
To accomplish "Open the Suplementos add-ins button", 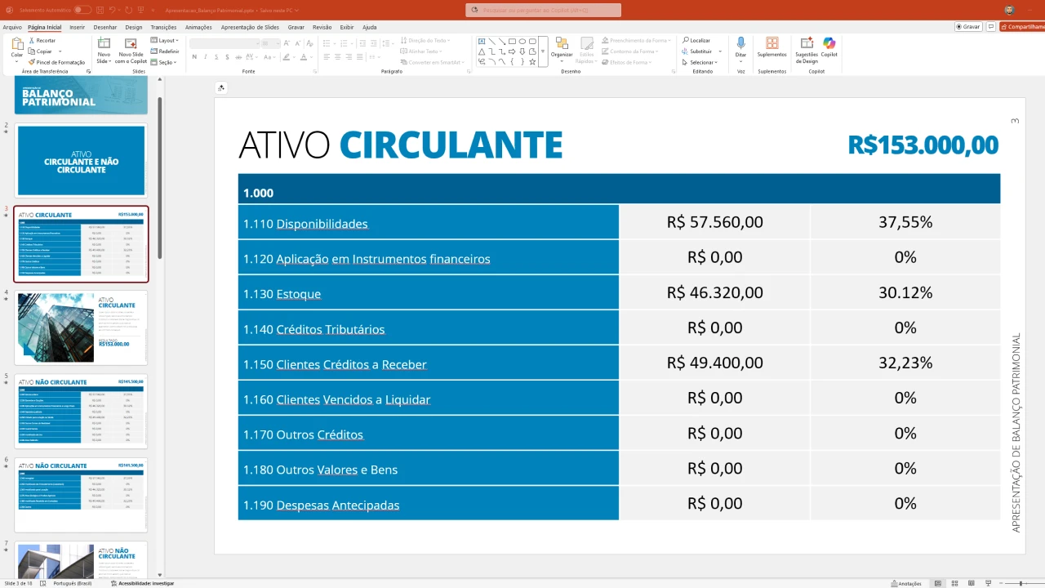I will point(772,47).
